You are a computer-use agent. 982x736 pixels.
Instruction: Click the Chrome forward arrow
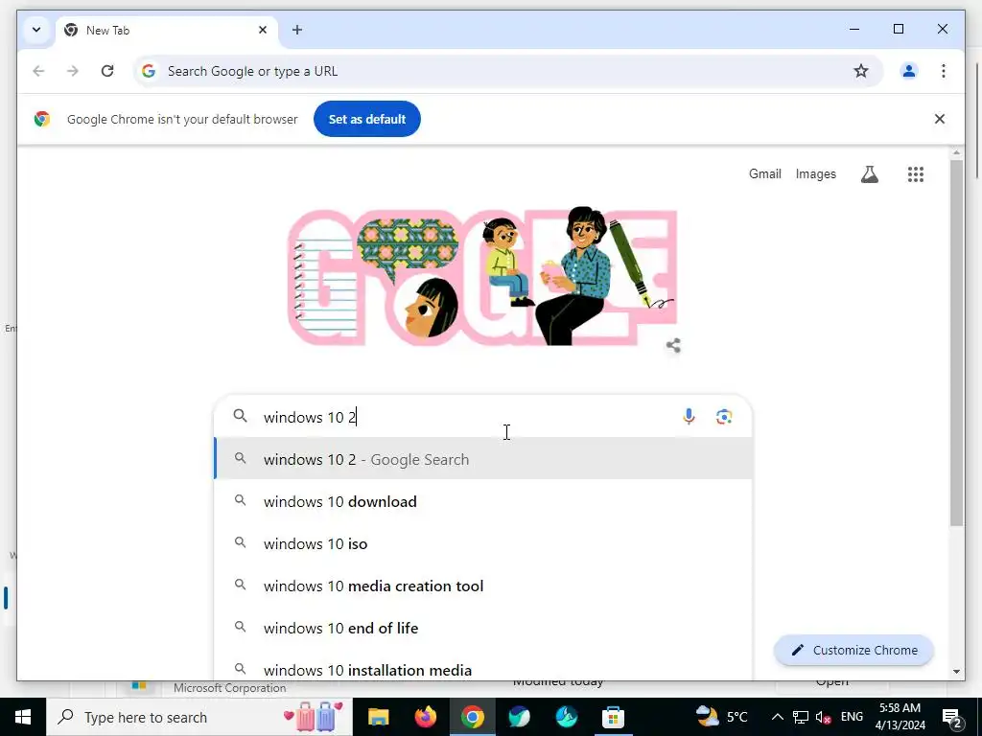(x=73, y=71)
